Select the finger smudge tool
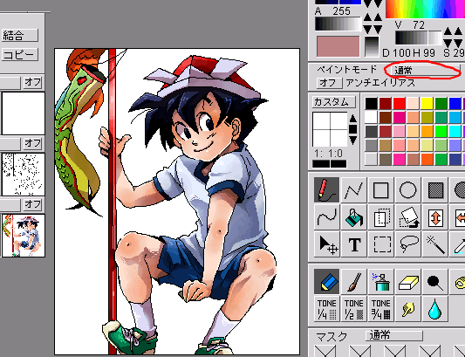The image size is (465, 357). point(408,309)
